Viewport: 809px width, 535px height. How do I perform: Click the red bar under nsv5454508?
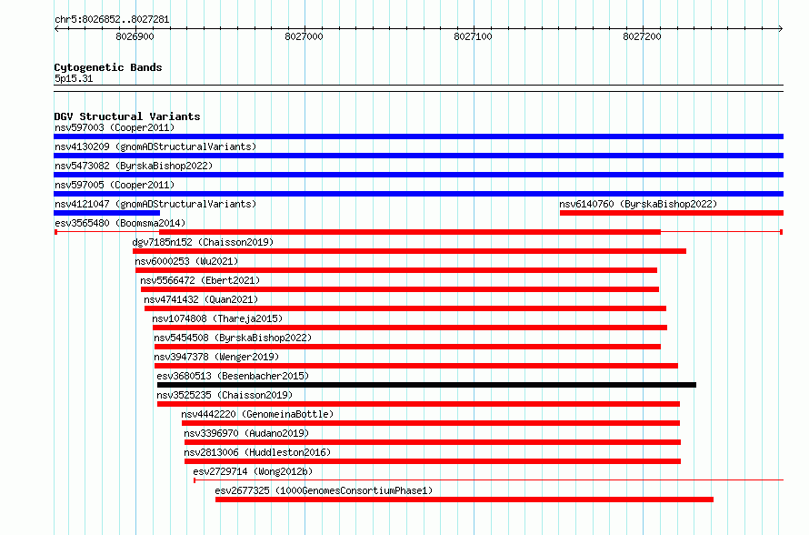point(407,347)
